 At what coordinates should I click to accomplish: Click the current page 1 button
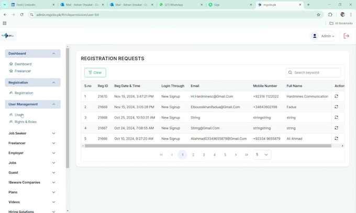[x=183, y=155]
